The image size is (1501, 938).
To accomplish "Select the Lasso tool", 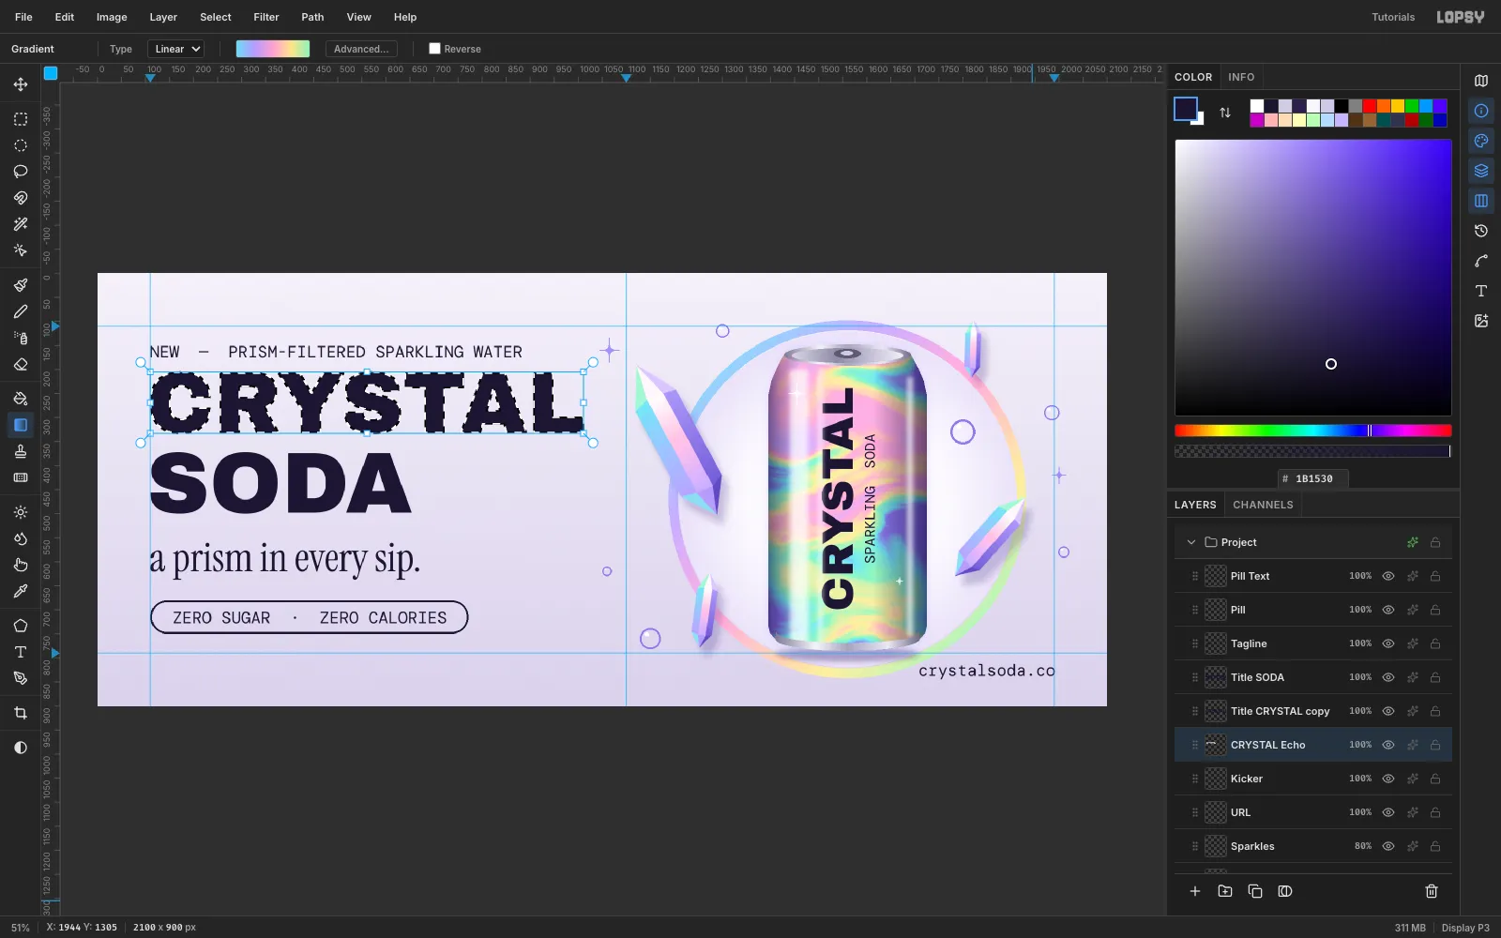I will click(21, 172).
